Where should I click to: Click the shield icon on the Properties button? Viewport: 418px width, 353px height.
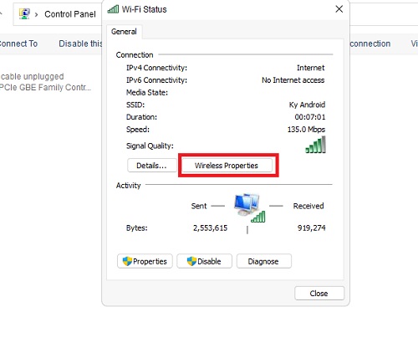tap(127, 261)
